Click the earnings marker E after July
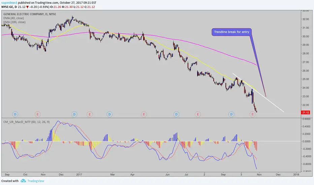Image resolution: width=314 pixels, height=185 pixels. (198, 114)
